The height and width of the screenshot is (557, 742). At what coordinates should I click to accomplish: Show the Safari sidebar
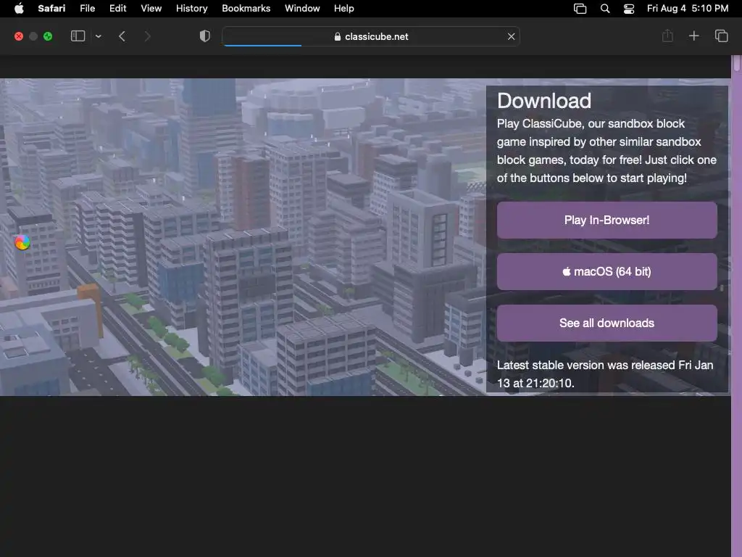click(x=78, y=36)
